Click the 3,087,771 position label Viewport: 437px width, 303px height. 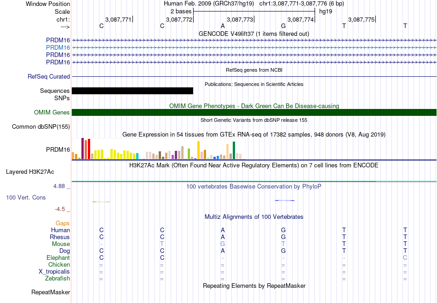[118, 19]
